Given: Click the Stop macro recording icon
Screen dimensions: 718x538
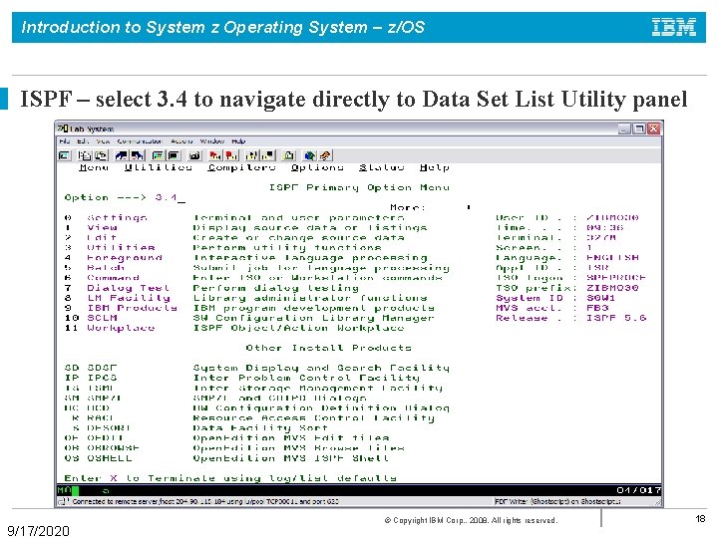Looking at the screenshot, I should pos(231,155).
